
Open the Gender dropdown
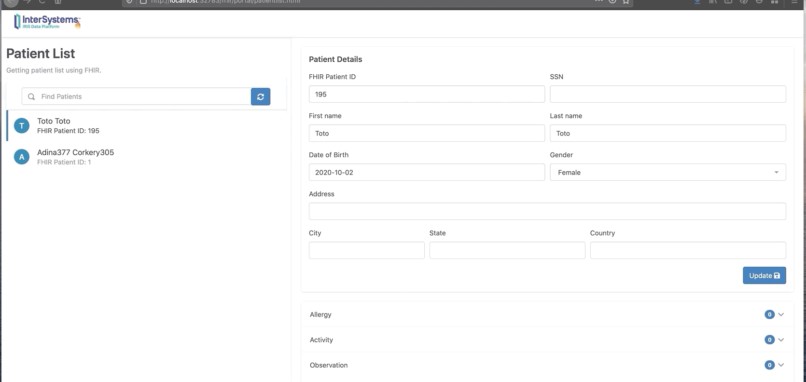(668, 172)
